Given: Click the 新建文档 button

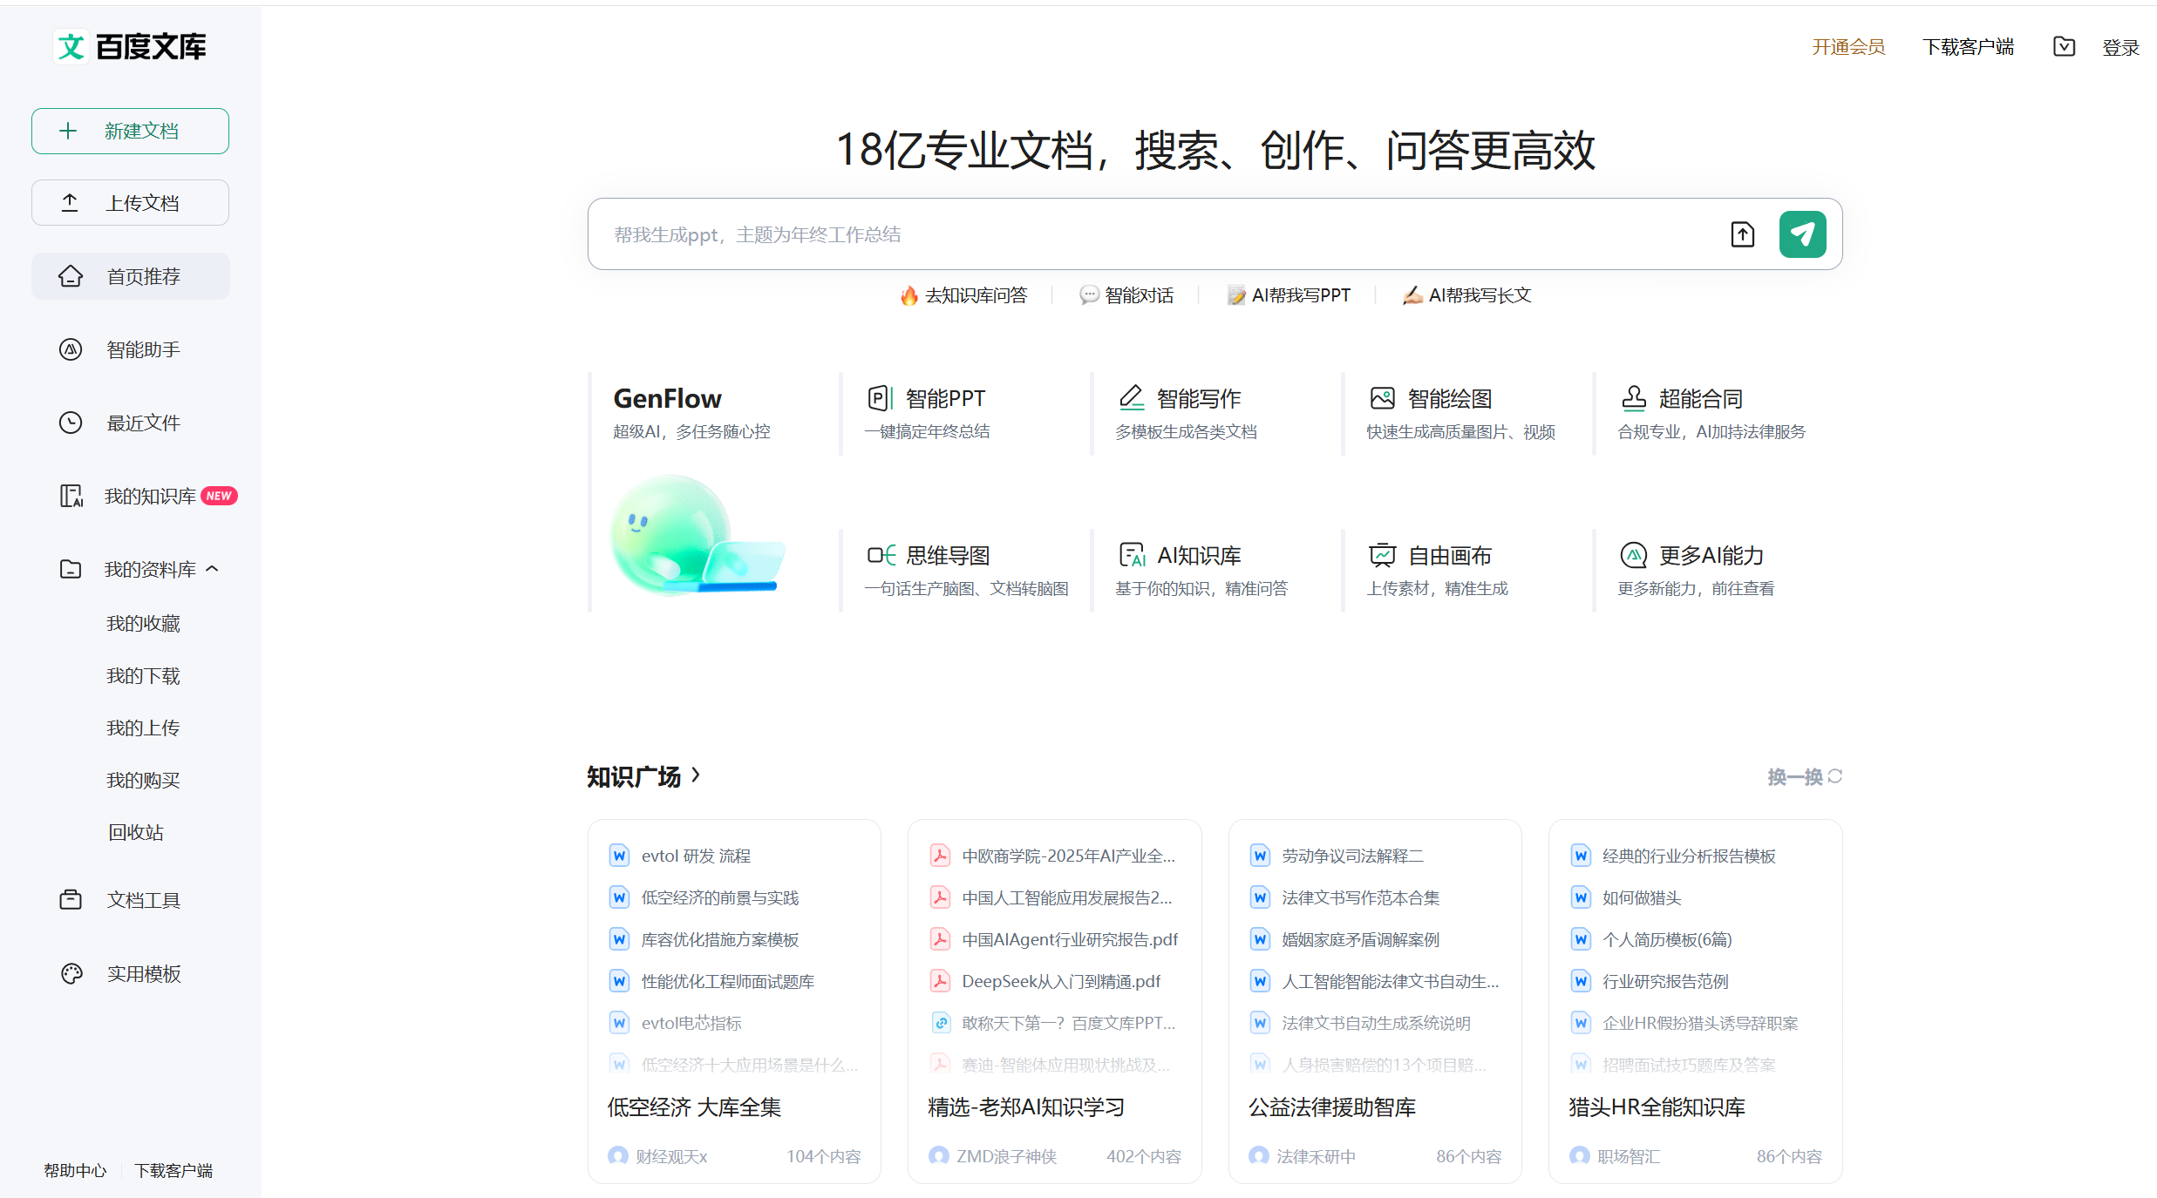Looking at the screenshot, I should point(131,131).
